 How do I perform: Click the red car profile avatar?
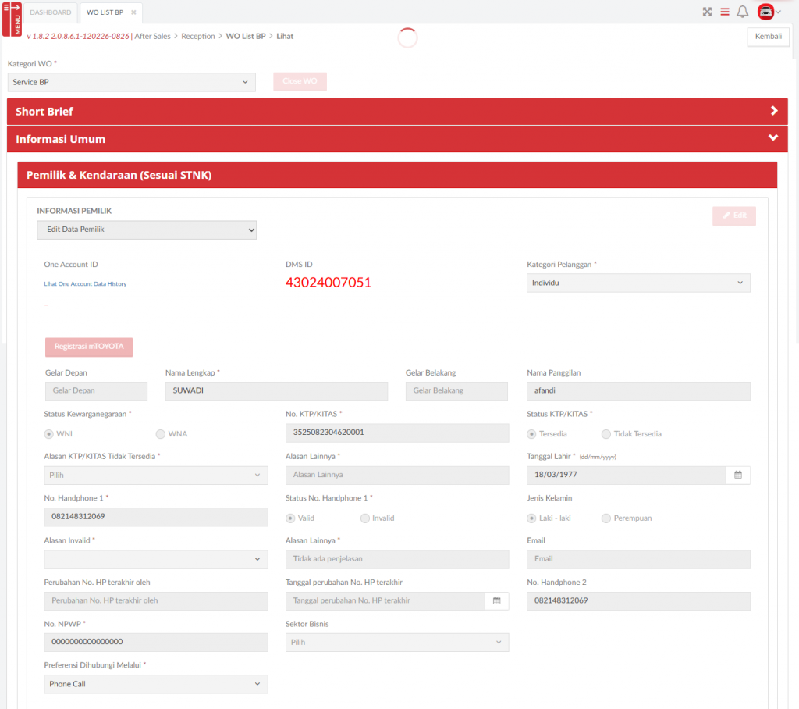click(x=766, y=12)
